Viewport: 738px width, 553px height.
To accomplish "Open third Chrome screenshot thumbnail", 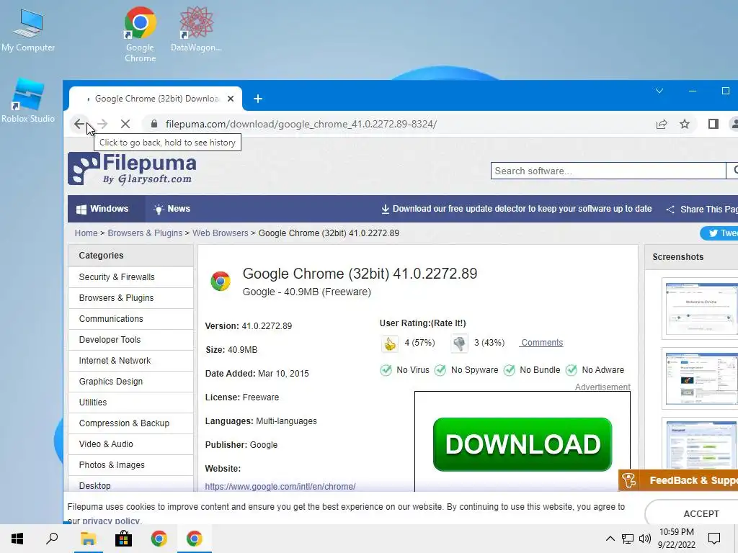I will [x=700, y=443].
